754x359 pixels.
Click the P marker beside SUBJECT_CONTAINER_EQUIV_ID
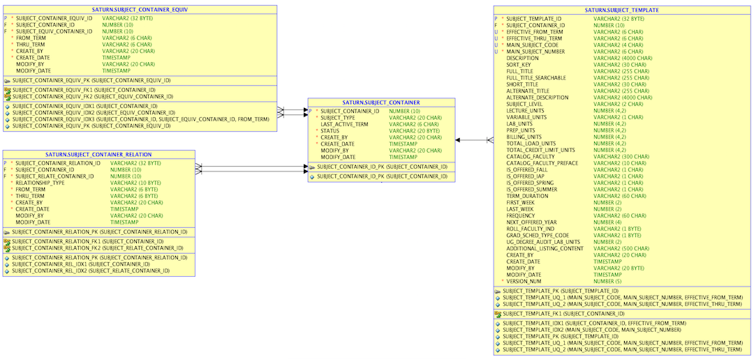(x=6, y=18)
